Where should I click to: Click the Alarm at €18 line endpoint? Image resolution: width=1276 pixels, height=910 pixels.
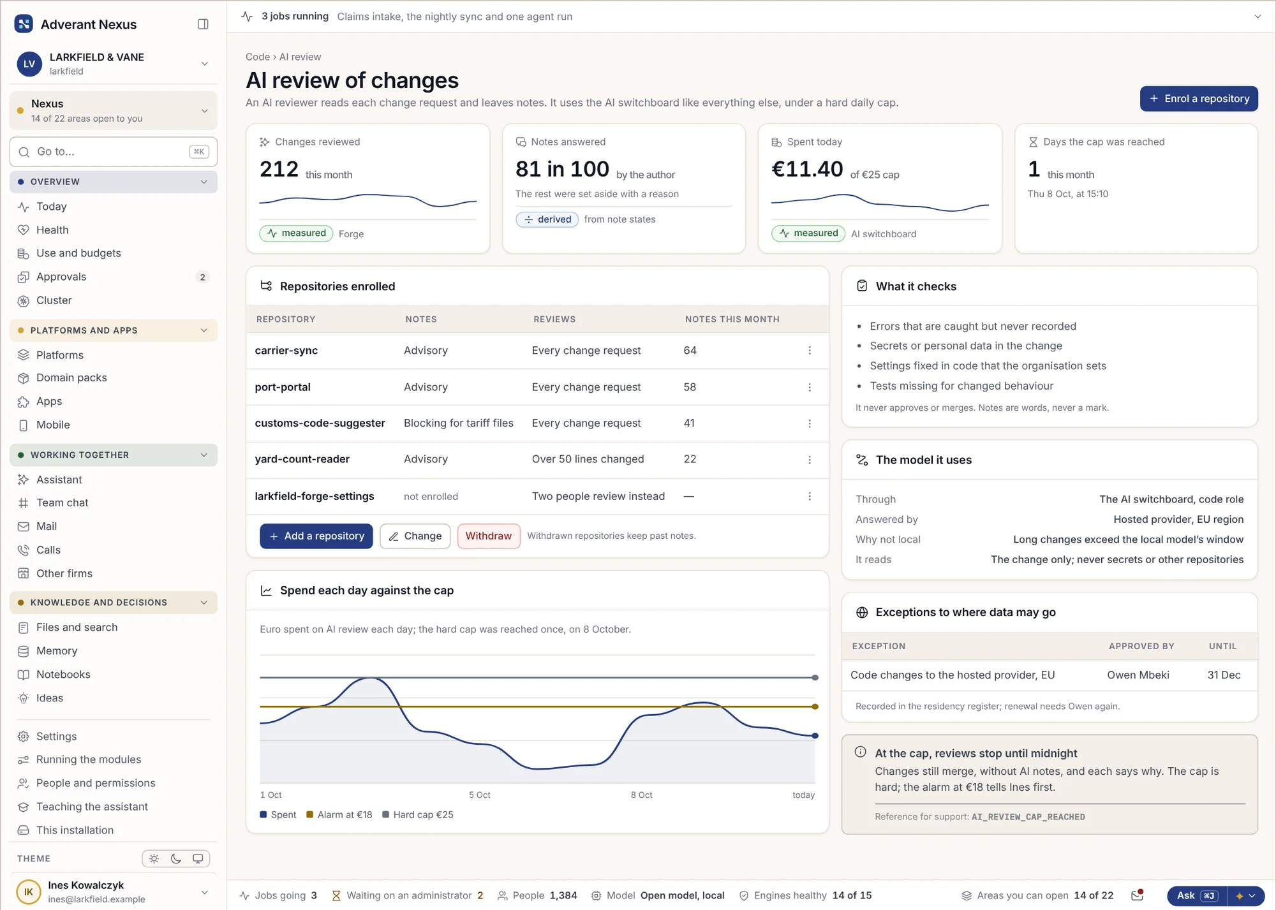[x=815, y=707]
